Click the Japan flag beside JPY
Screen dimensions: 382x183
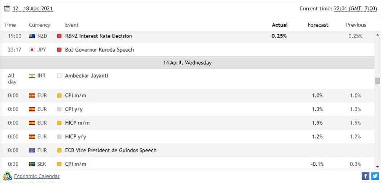(32, 50)
